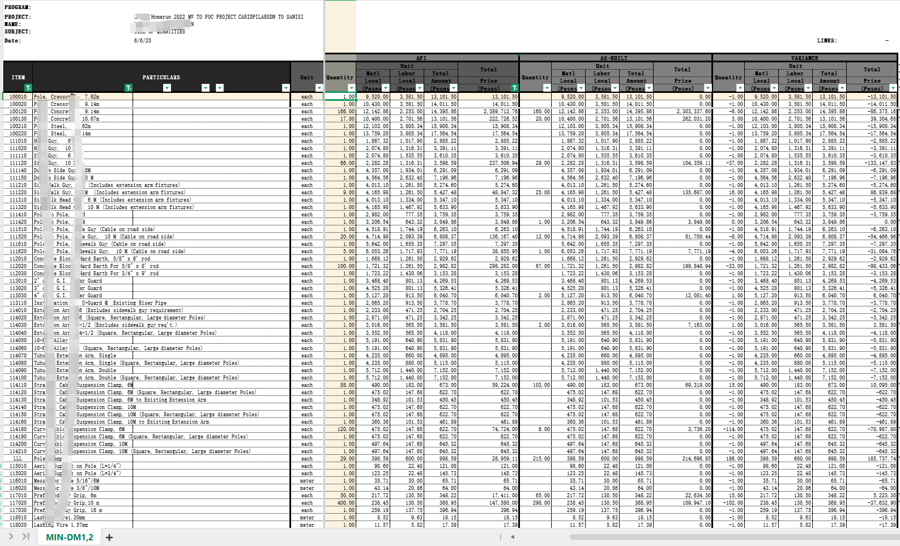Add a new sheet with plus icon
This screenshot has height=546, width=900.
(109, 537)
